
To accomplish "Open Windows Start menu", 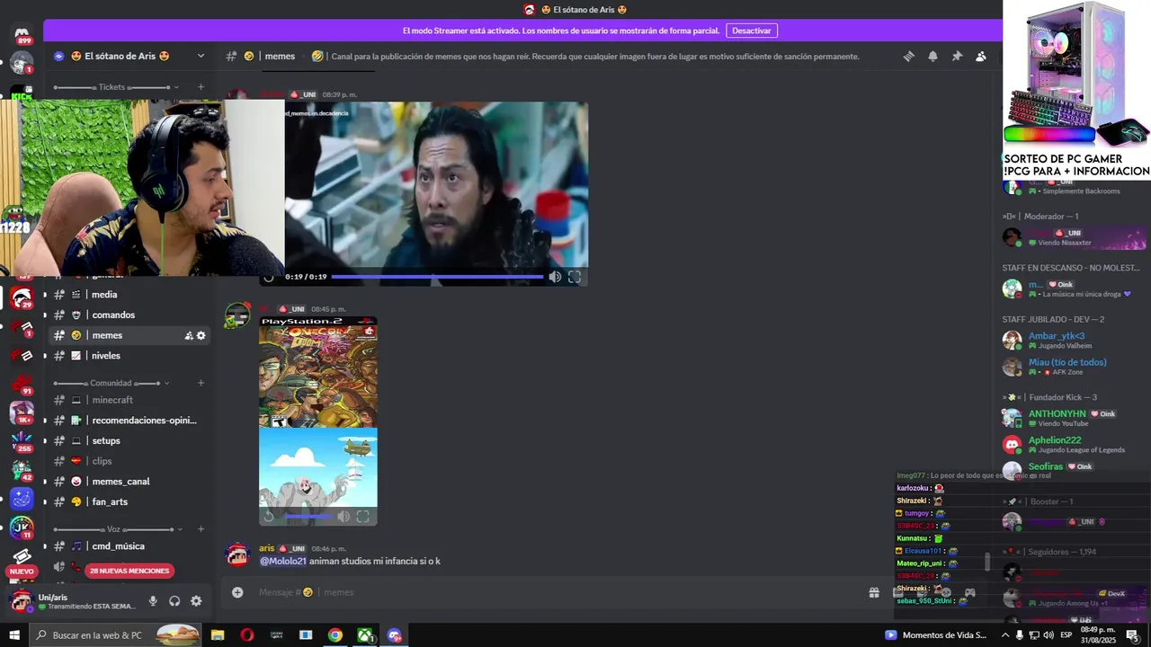I will [x=14, y=635].
